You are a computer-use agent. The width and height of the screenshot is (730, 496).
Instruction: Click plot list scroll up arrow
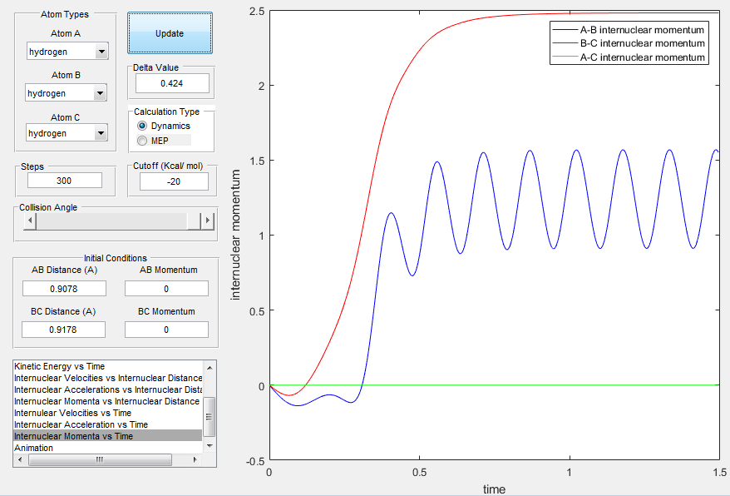pyautogui.click(x=210, y=367)
